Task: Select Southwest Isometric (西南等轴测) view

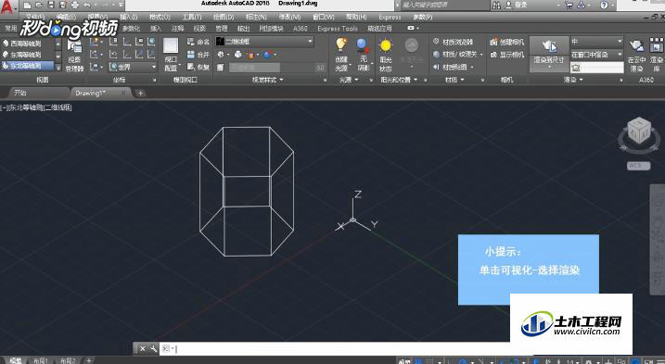Action: click(x=27, y=44)
